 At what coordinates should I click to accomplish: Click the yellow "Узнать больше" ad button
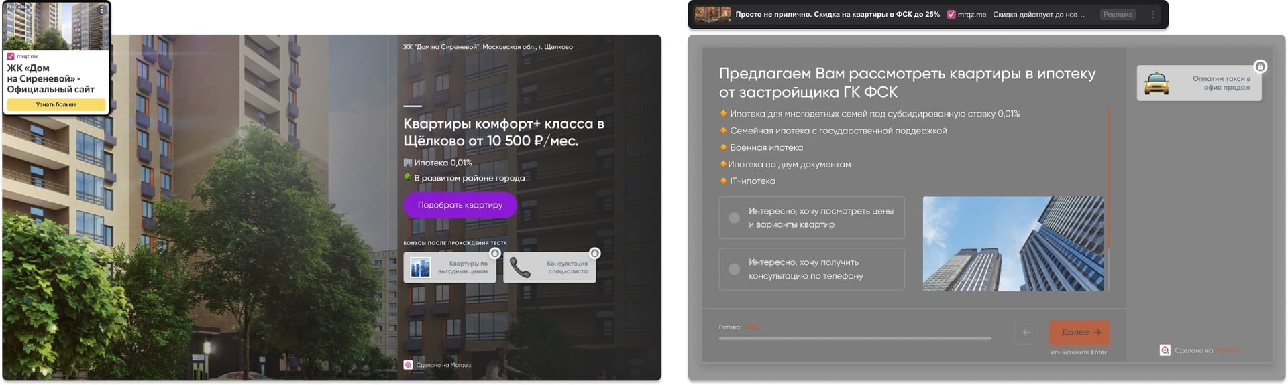[56, 105]
